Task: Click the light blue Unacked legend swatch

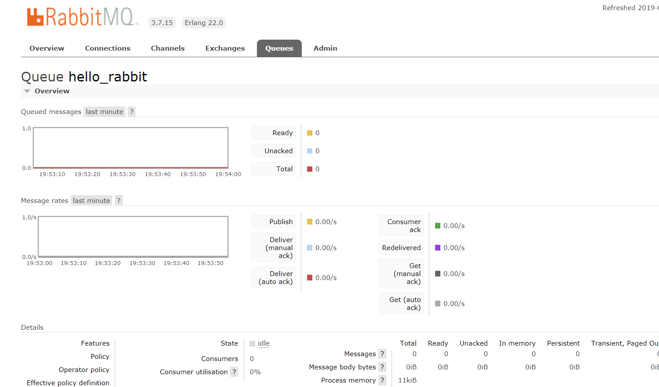Action: pyautogui.click(x=310, y=151)
